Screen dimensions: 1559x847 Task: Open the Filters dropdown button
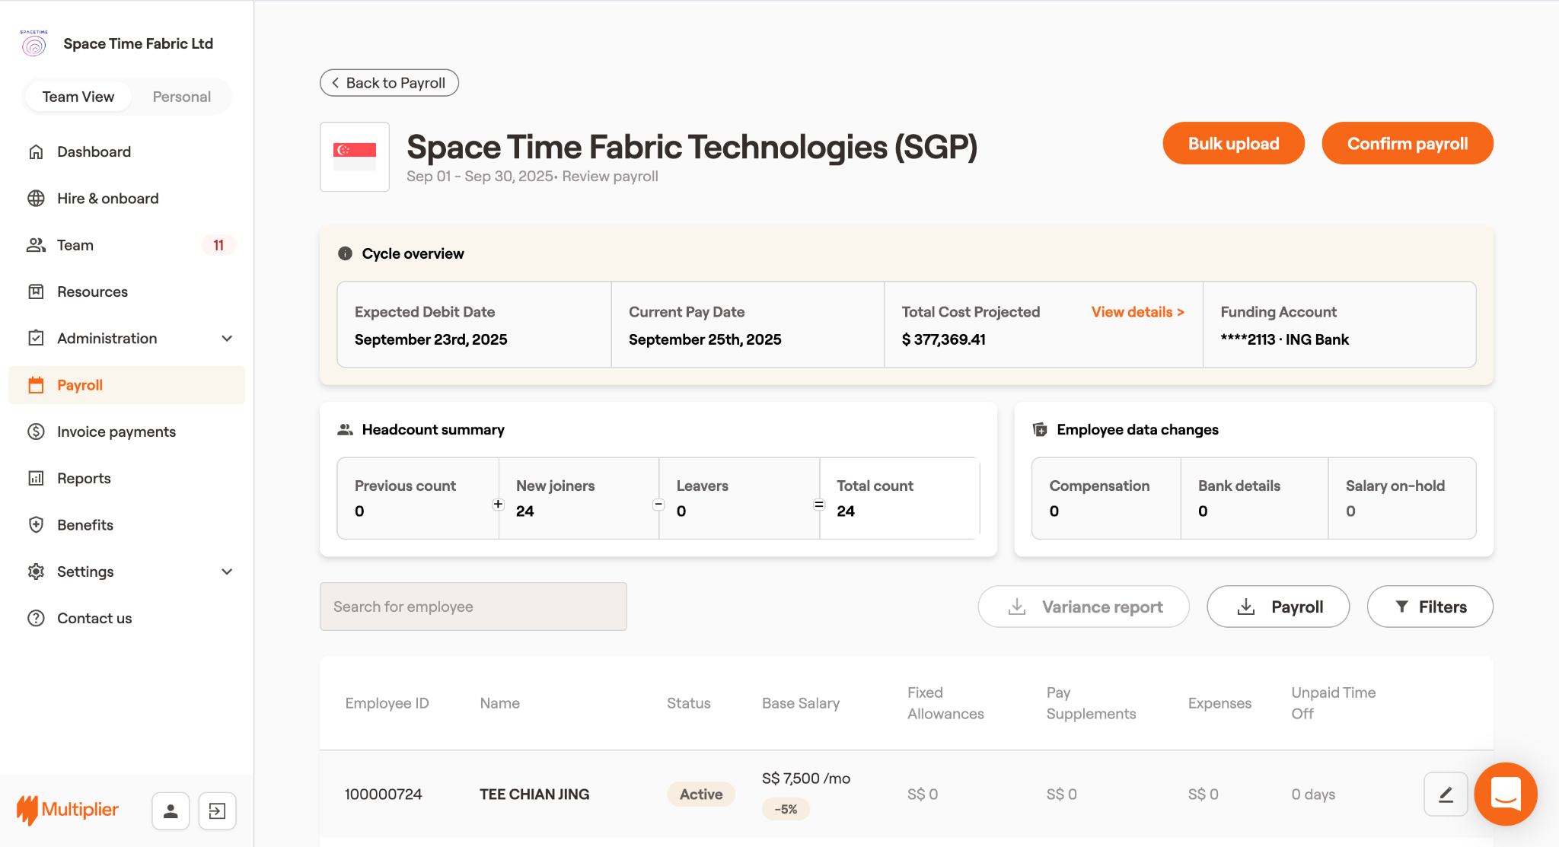click(x=1430, y=607)
